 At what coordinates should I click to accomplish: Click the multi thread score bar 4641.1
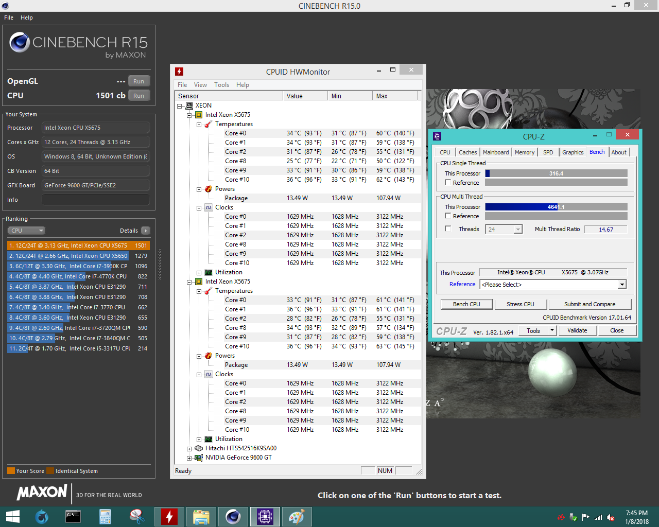[556, 207]
